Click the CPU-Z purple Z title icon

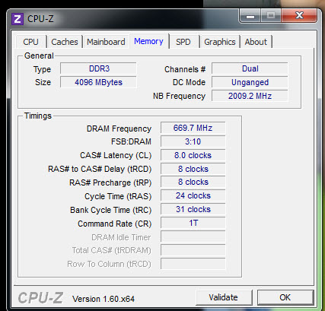pyautogui.click(x=18, y=19)
